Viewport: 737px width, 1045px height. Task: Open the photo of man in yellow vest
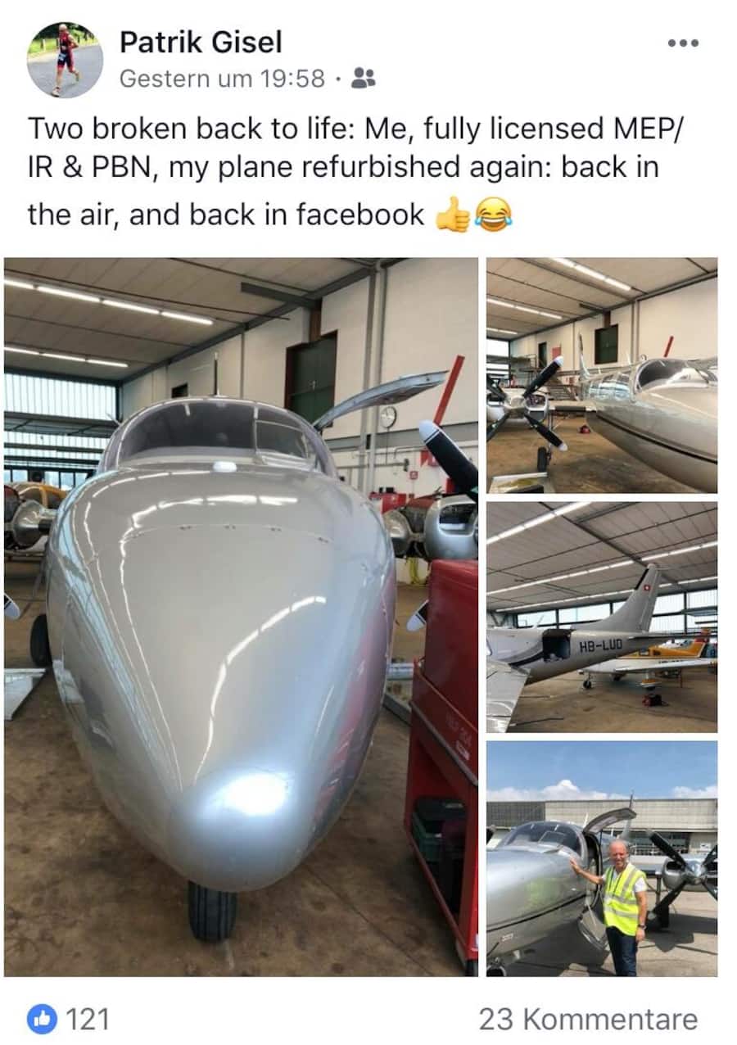pyautogui.click(x=602, y=858)
